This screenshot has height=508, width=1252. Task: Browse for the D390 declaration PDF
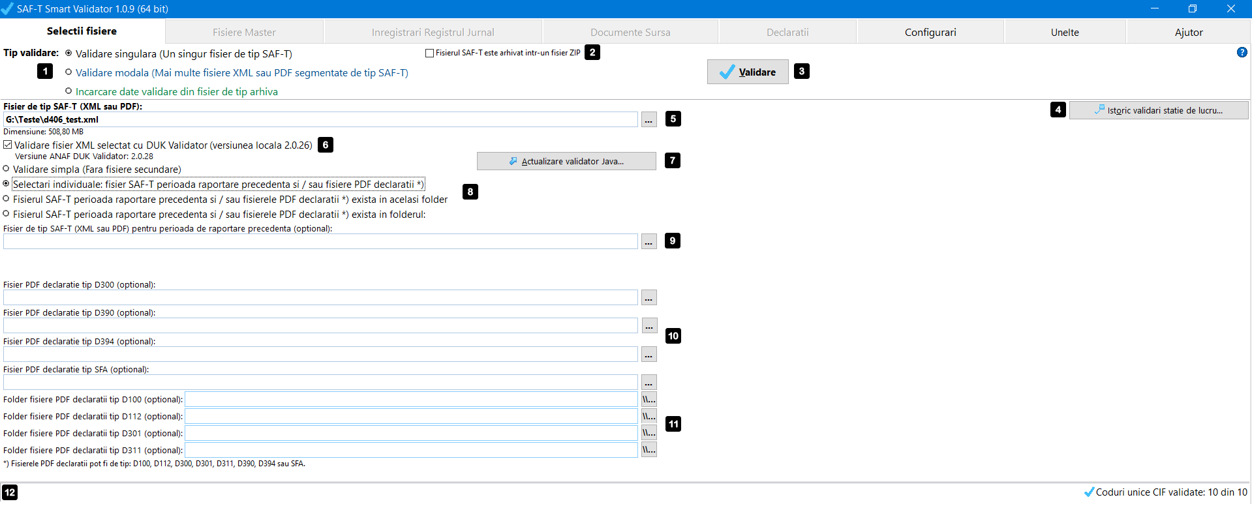coord(649,325)
